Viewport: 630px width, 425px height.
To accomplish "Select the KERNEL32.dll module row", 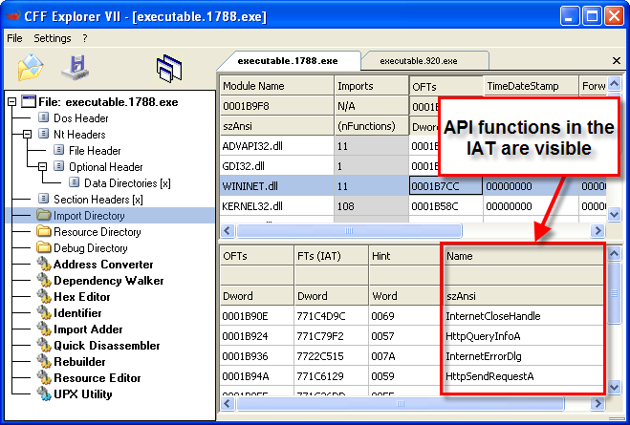I will (252, 205).
